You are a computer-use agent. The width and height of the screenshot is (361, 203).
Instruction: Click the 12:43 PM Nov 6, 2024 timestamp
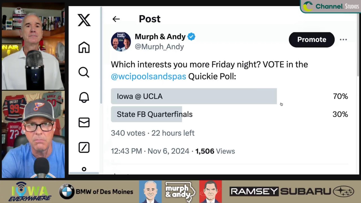pyautogui.click(x=150, y=151)
